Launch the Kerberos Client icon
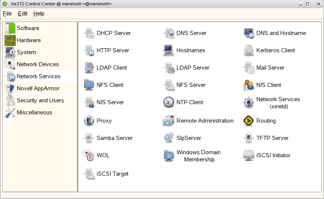The width and height of the screenshot is (324, 199). pyautogui.click(x=248, y=50)
